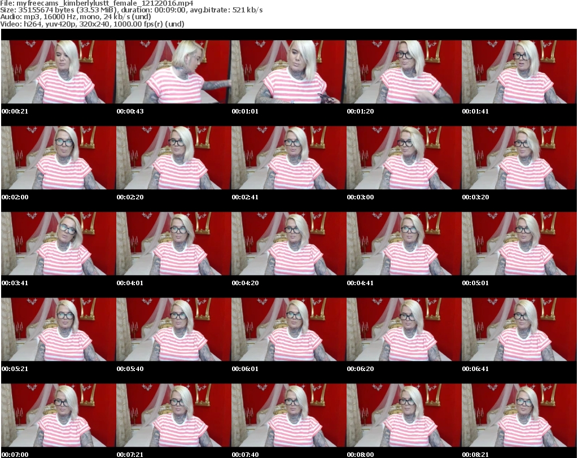578x458 pixels.
Task: Click the timestamp label 00:04:41
Action: point(361,283)
